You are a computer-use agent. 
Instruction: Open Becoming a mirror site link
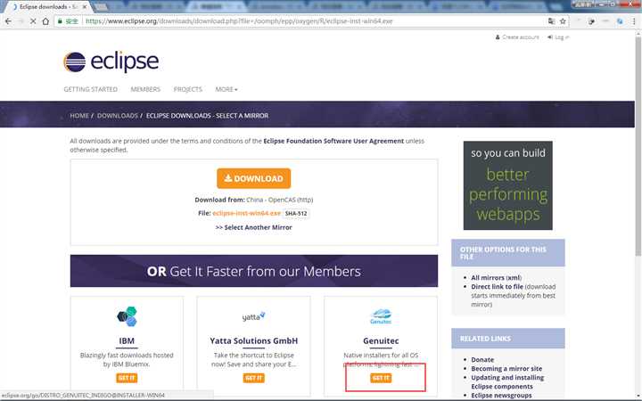point(506,369)
